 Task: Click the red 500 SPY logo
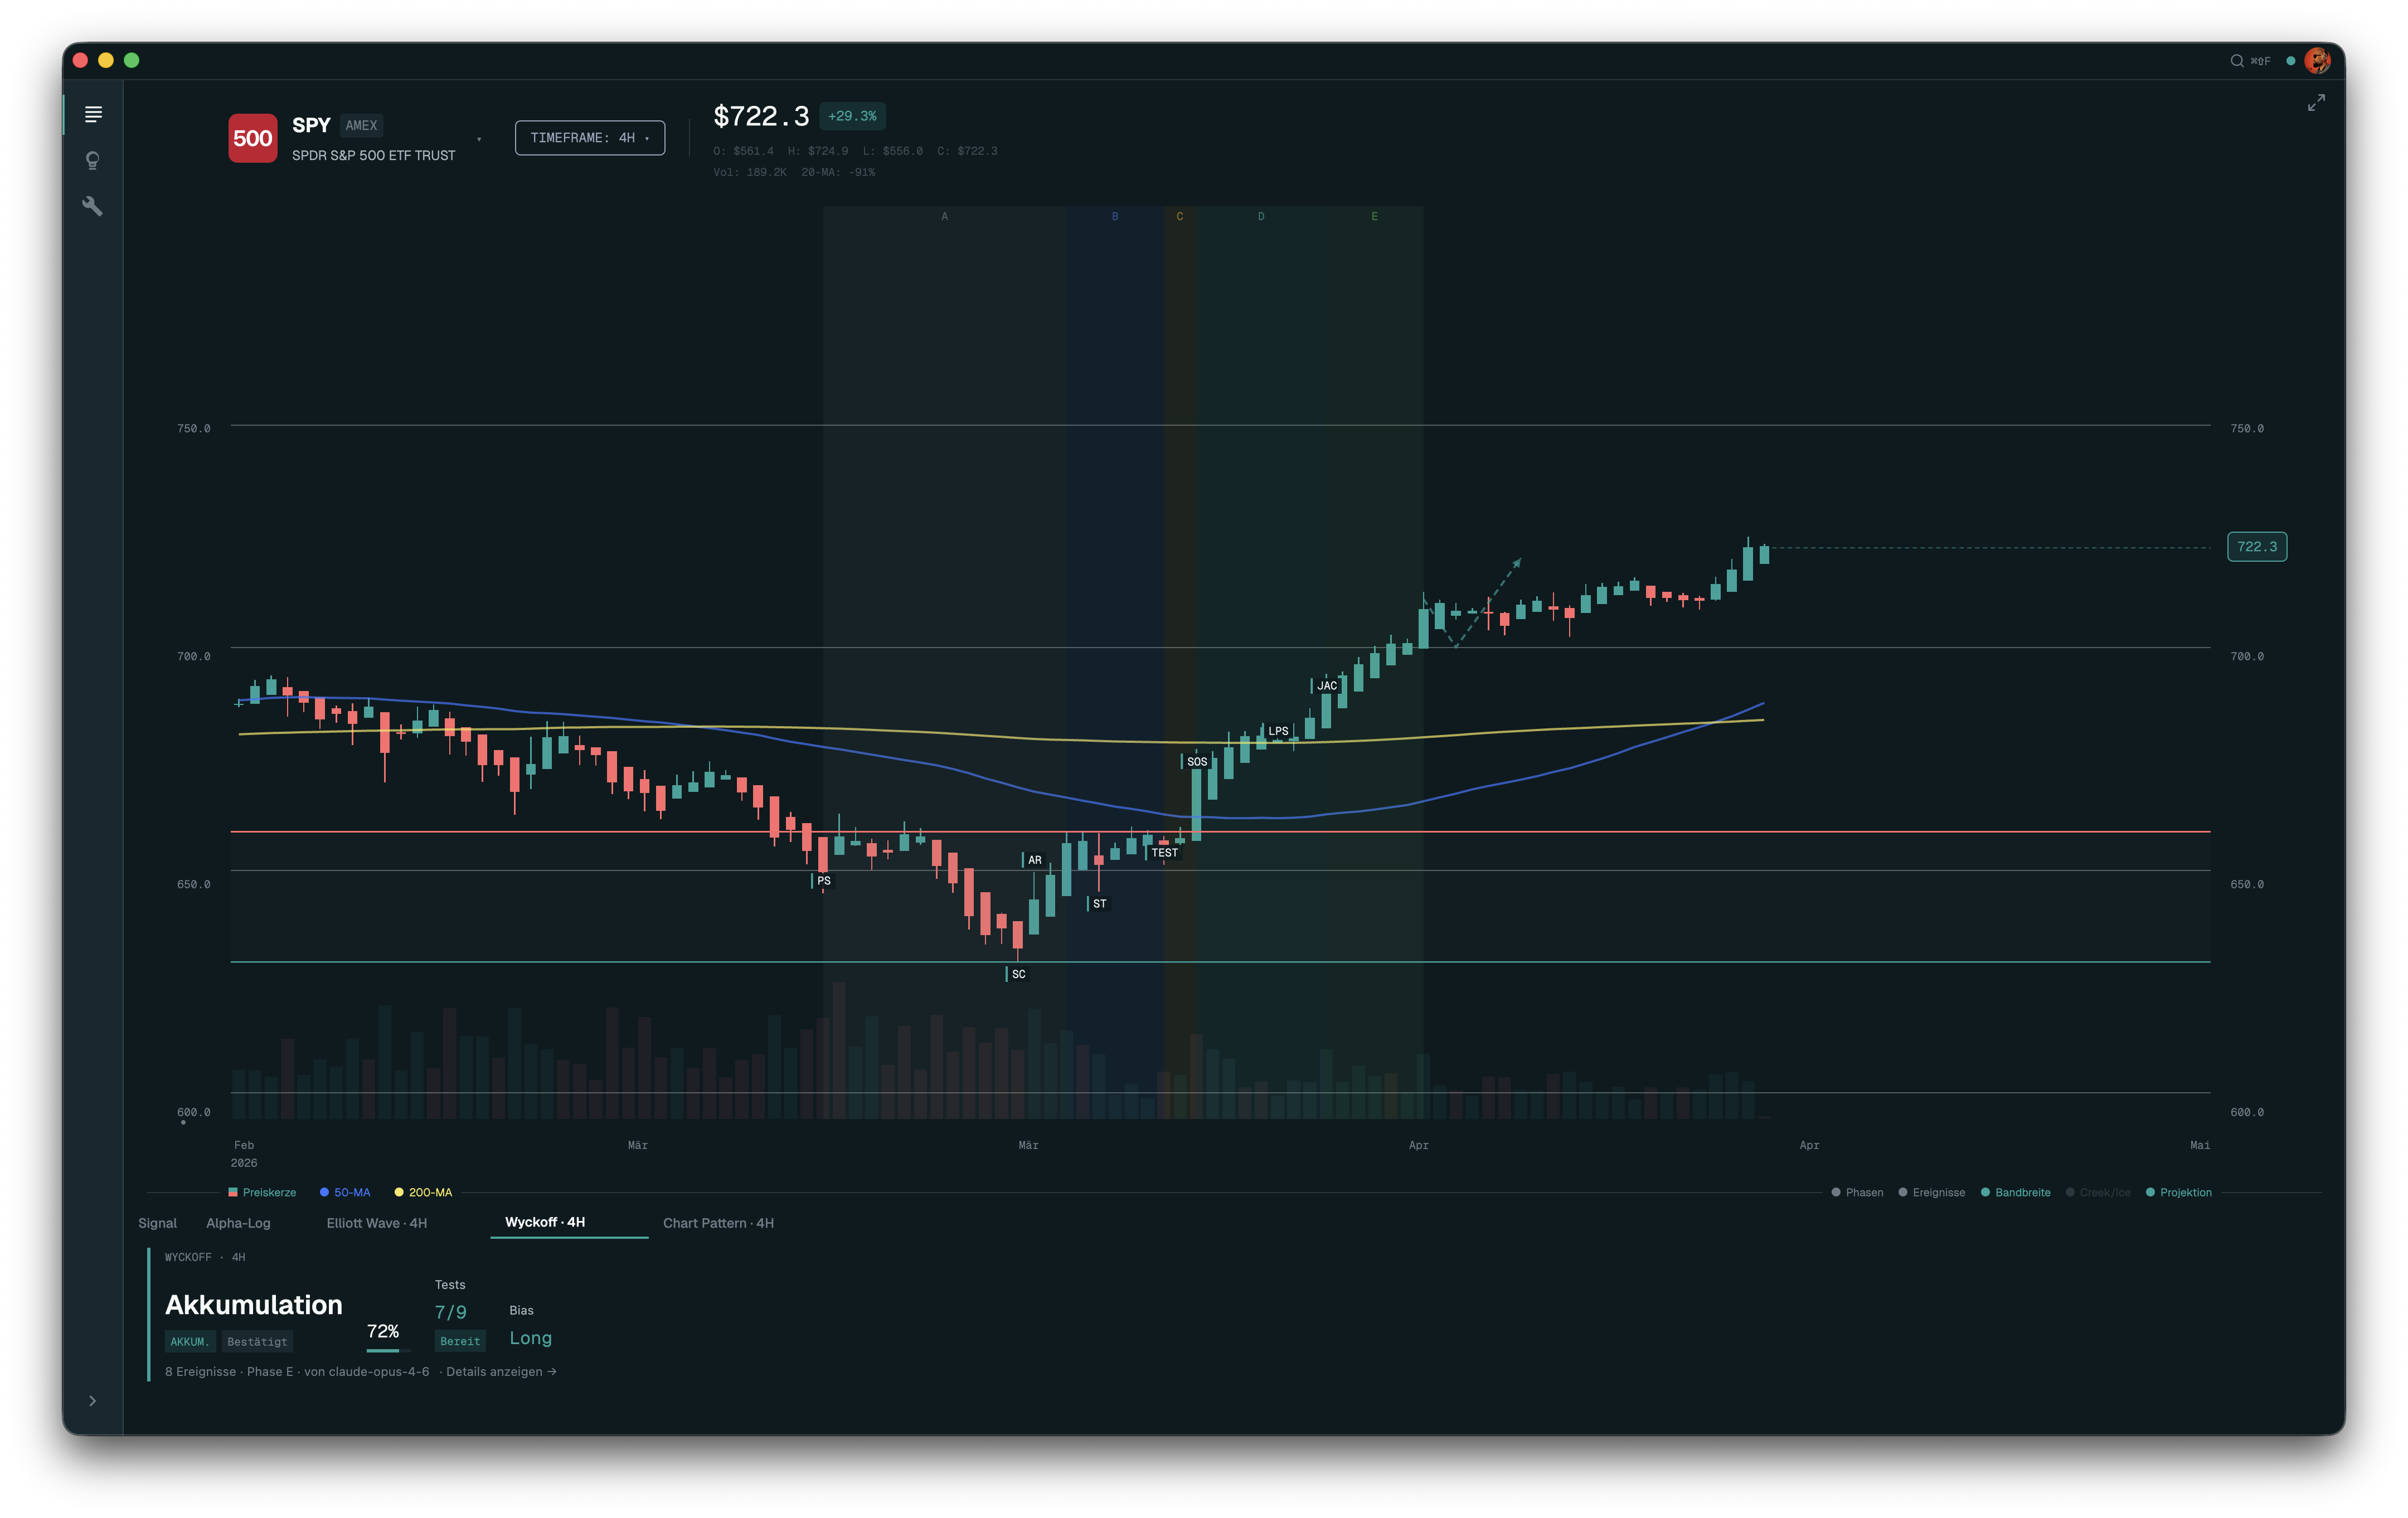point(253,138)
